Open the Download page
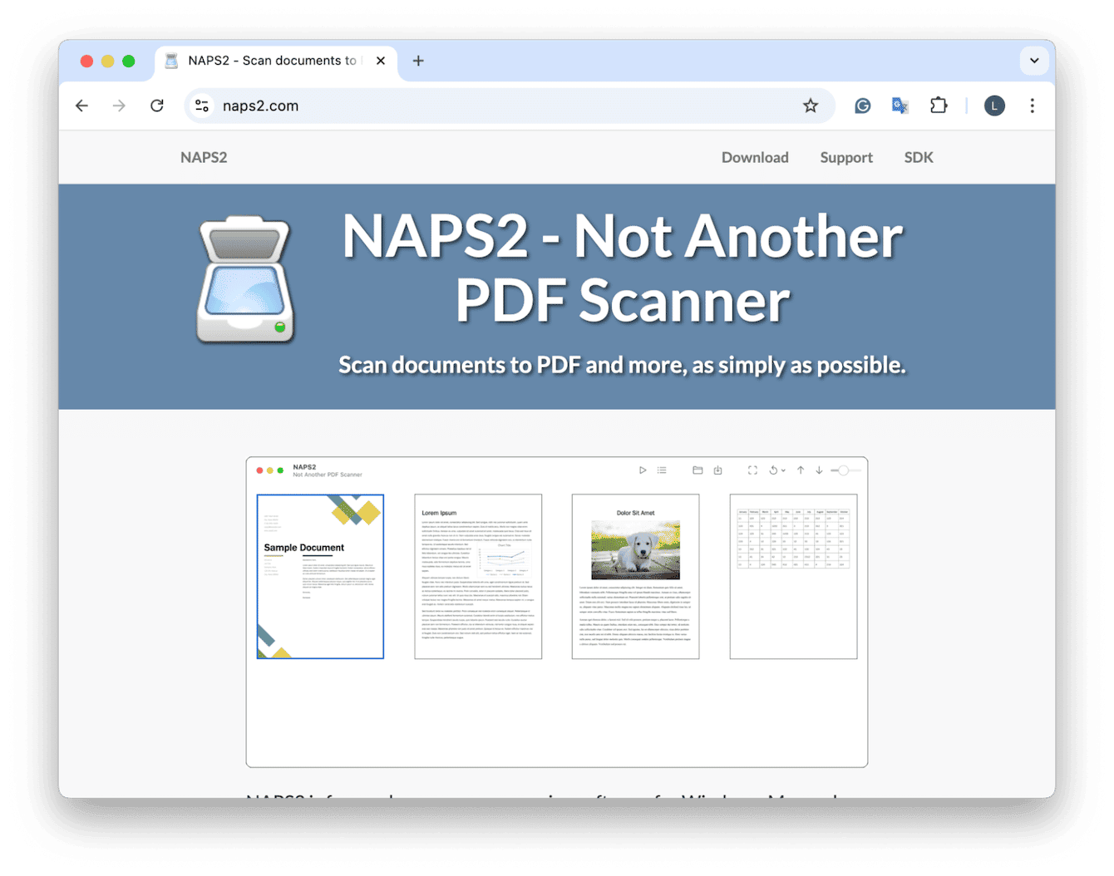This screenshot has width=1114, height=876. click(754, 157)
